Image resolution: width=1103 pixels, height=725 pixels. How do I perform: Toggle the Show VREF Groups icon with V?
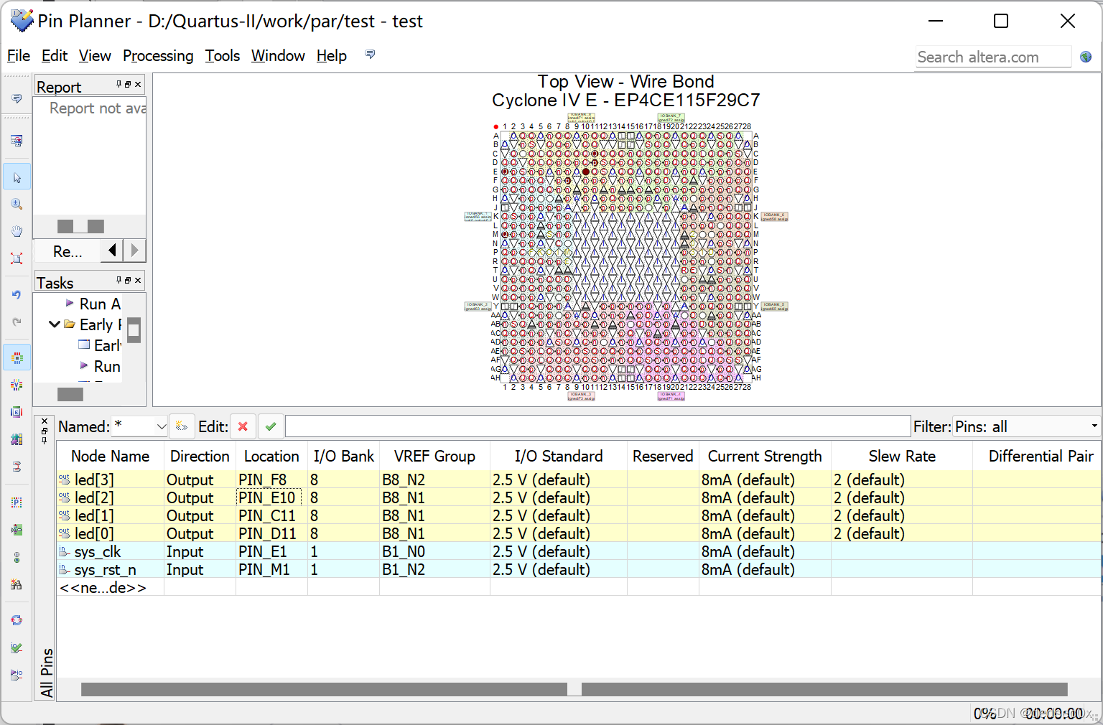[x=17, y=385]
